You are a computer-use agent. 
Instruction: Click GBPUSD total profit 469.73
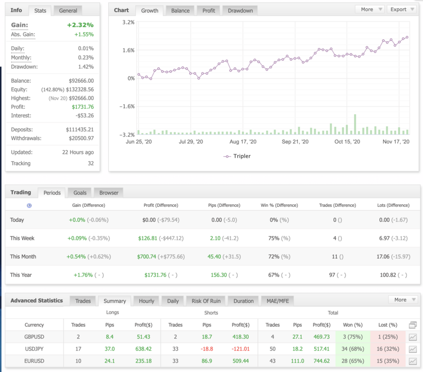(321, 337)
